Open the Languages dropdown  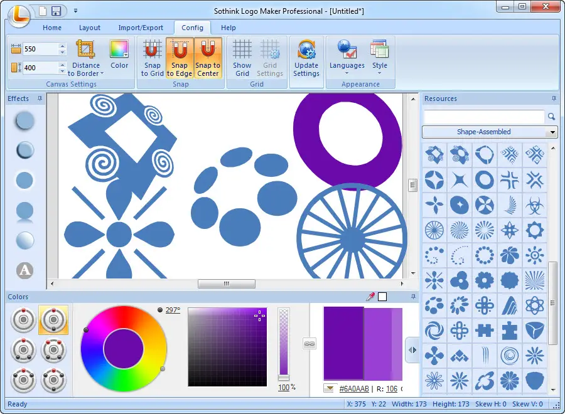[347, 58]
